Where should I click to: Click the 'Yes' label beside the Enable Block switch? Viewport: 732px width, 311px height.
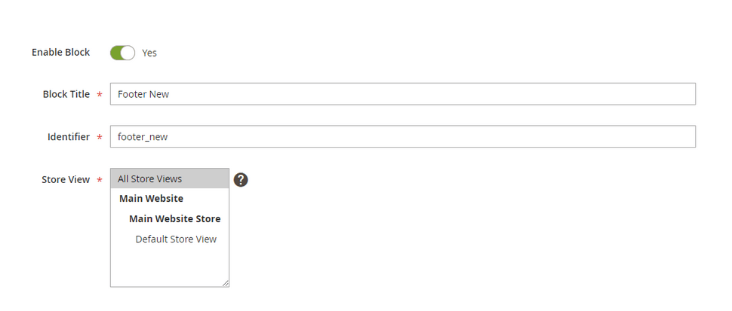click(149, 53)
